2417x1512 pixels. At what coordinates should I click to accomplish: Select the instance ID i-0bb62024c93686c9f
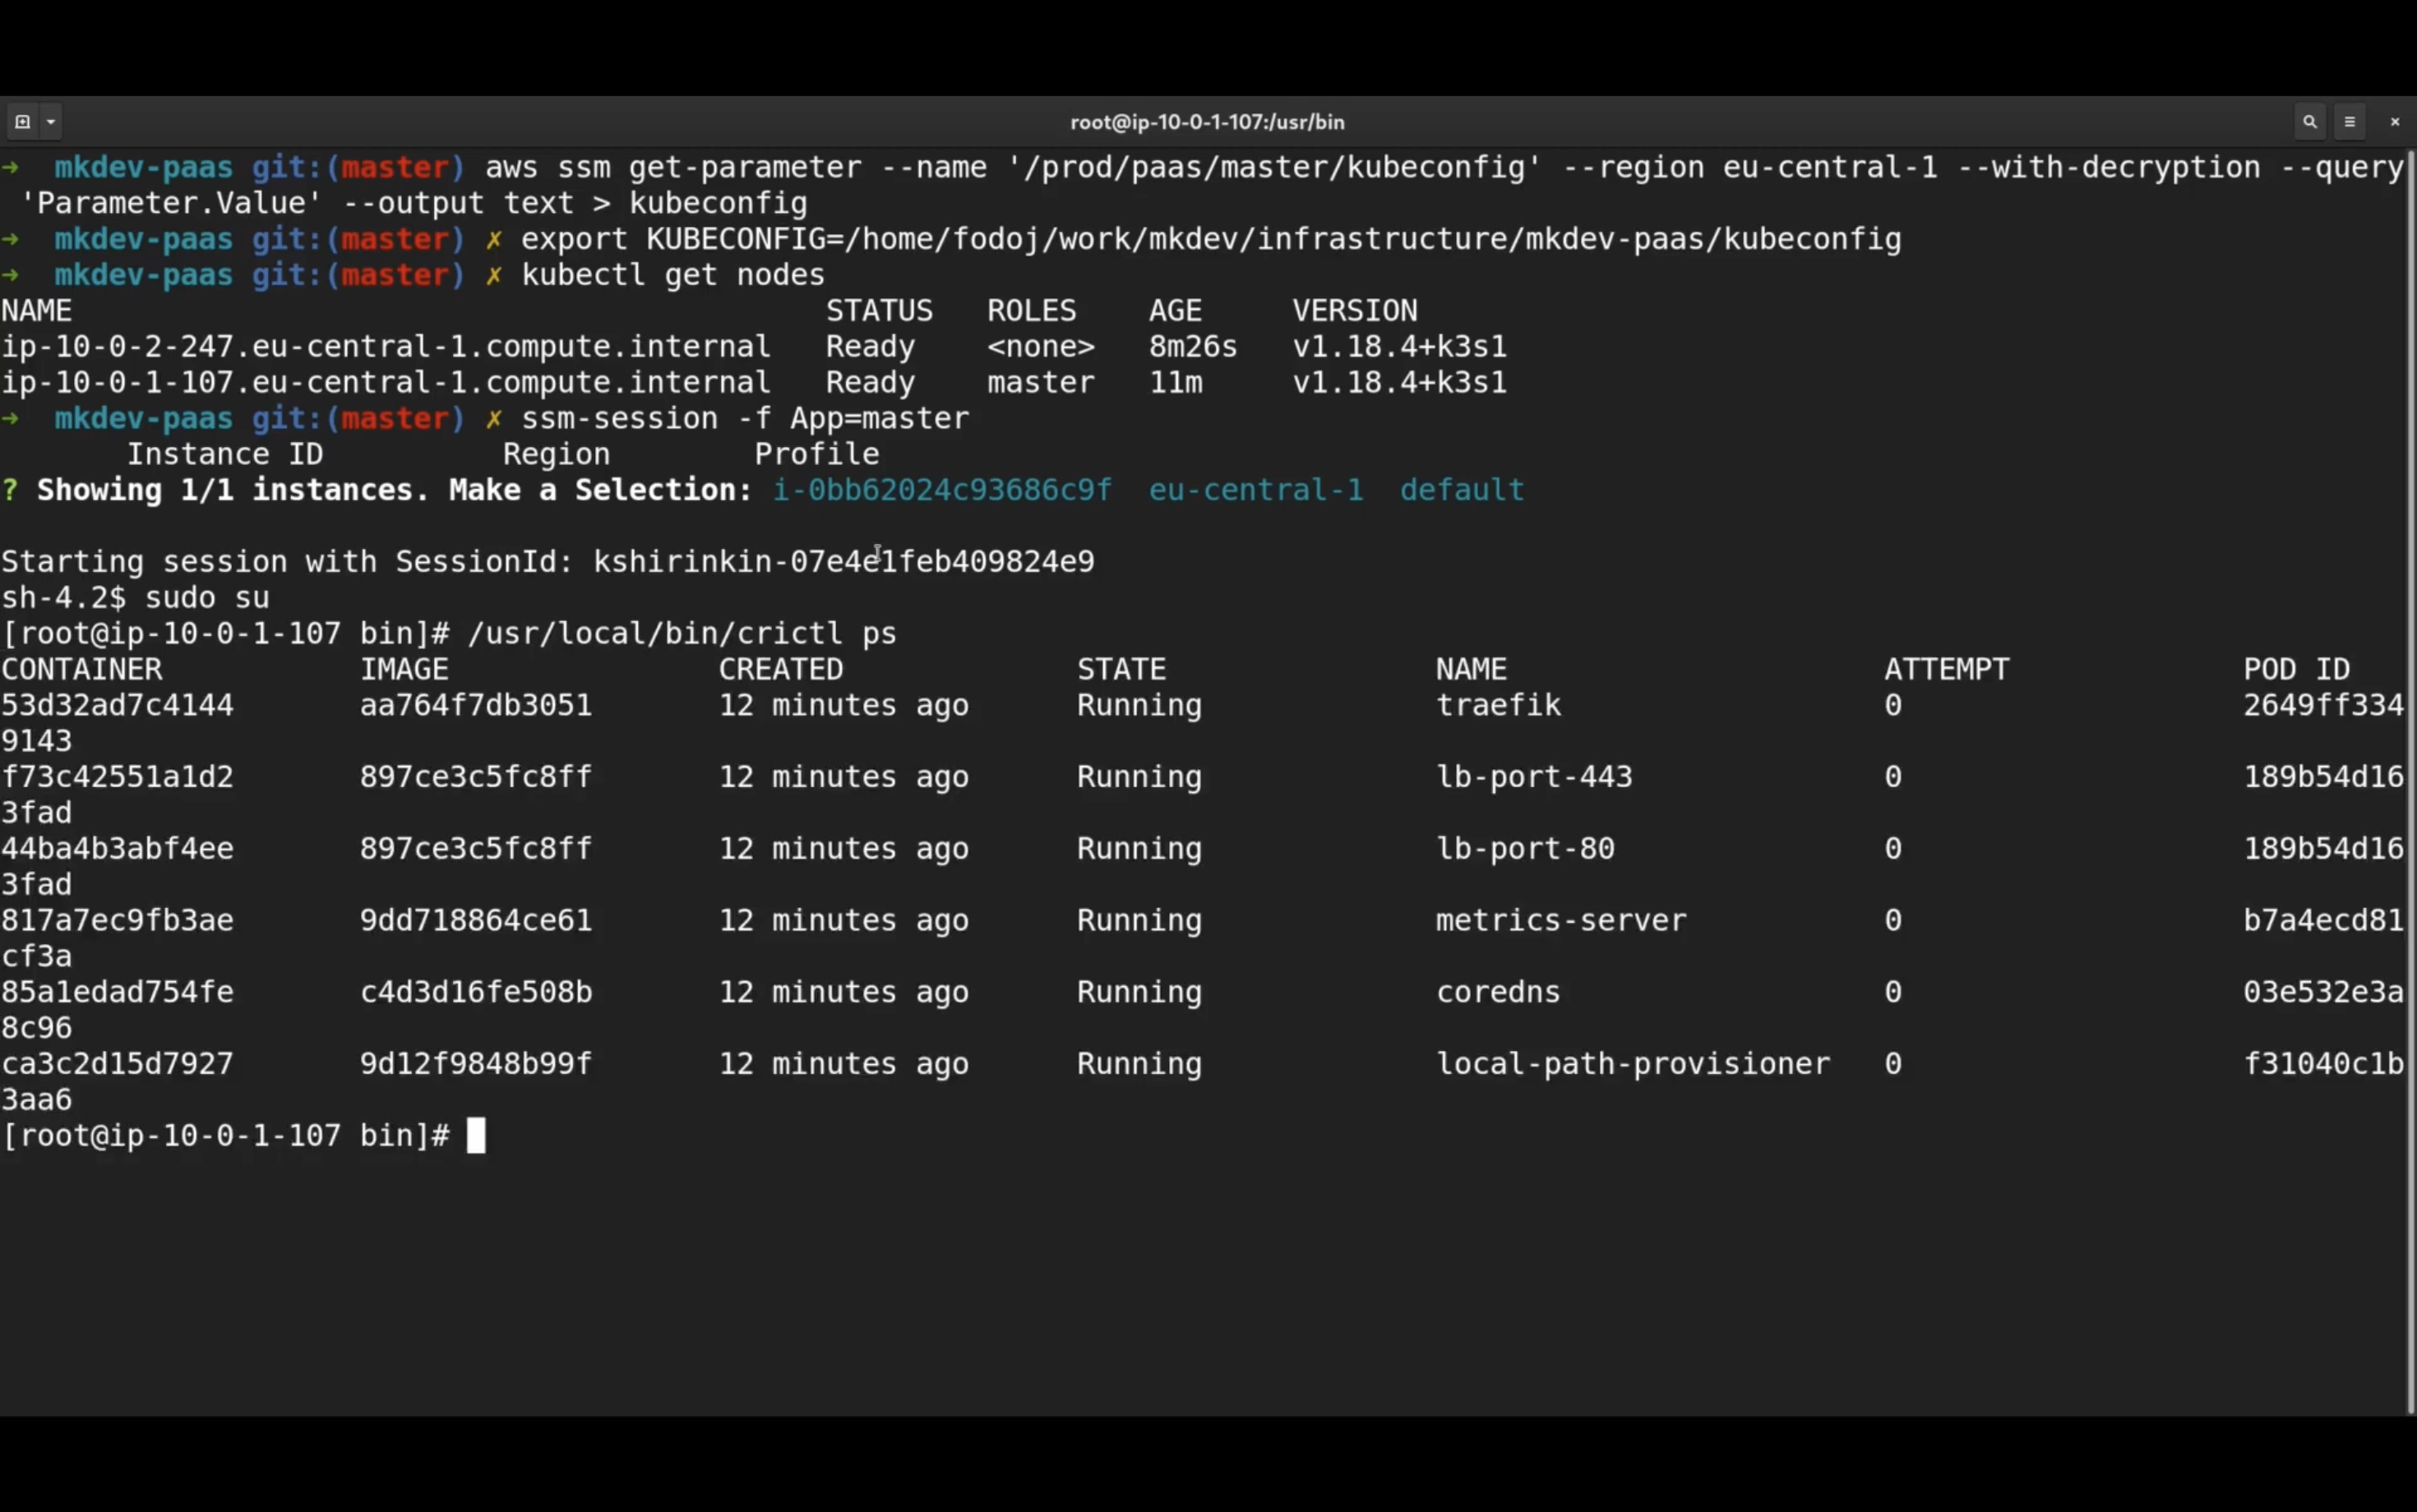pyautogui.click(x=942, y=490)
